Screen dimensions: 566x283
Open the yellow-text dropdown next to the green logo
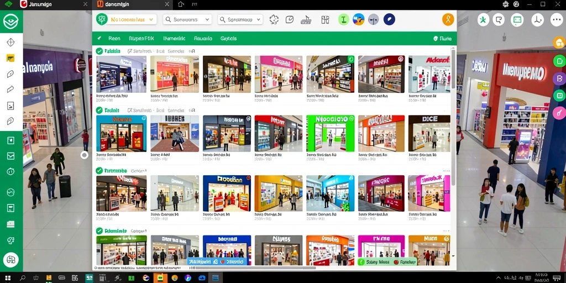click(133, 19)
